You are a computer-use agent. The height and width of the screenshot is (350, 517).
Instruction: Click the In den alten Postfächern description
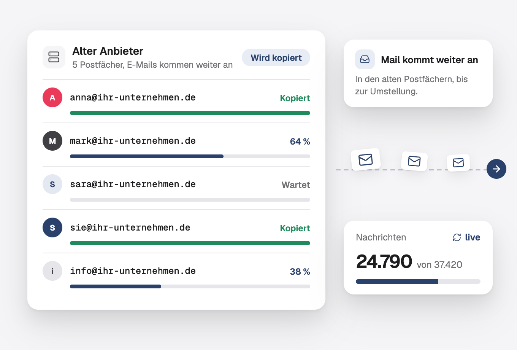click(x=411, y=85)
